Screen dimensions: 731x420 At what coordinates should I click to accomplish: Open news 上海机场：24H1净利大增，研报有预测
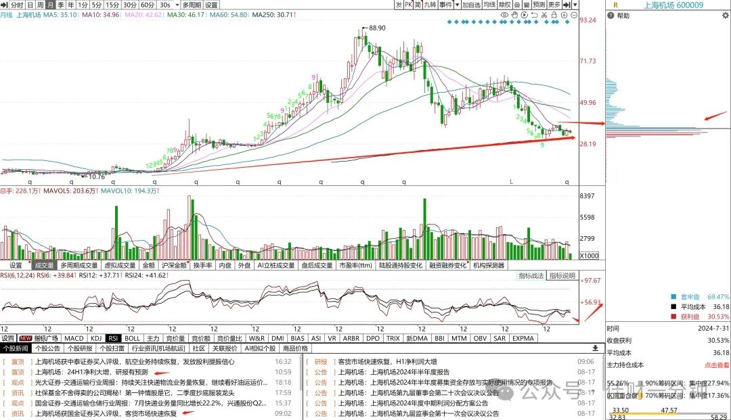(91, 372)
